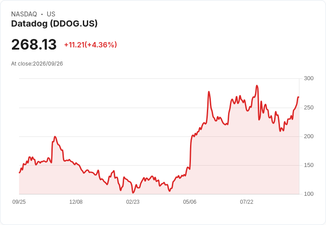Image resolution: width=326 pixels, height=225 pixels.
Task: Click the early peak touching the 200 gridline
Action: 55,136
